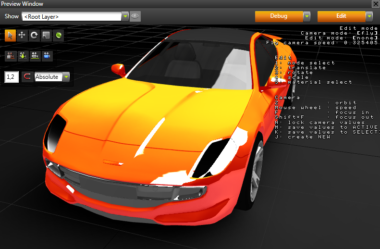Click the orange Debug button

279,16
